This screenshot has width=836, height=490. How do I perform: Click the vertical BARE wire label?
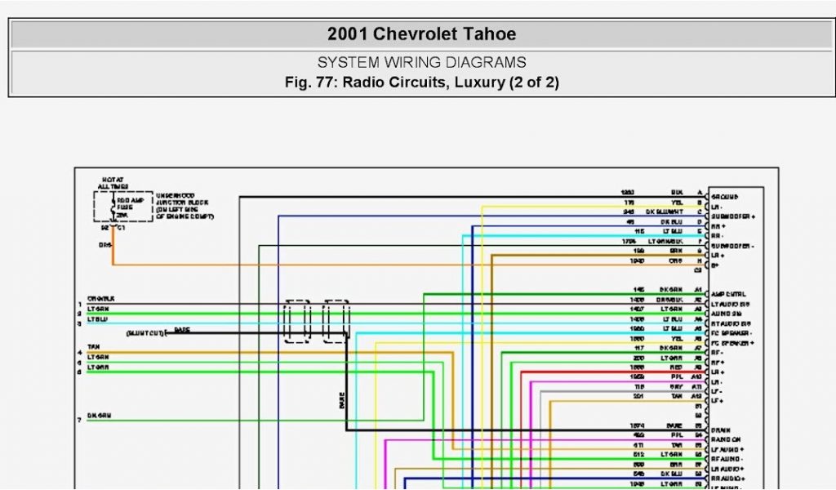[341, 400]
